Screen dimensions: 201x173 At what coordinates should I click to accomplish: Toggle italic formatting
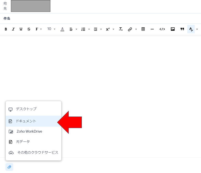click(x=13, y=29)
